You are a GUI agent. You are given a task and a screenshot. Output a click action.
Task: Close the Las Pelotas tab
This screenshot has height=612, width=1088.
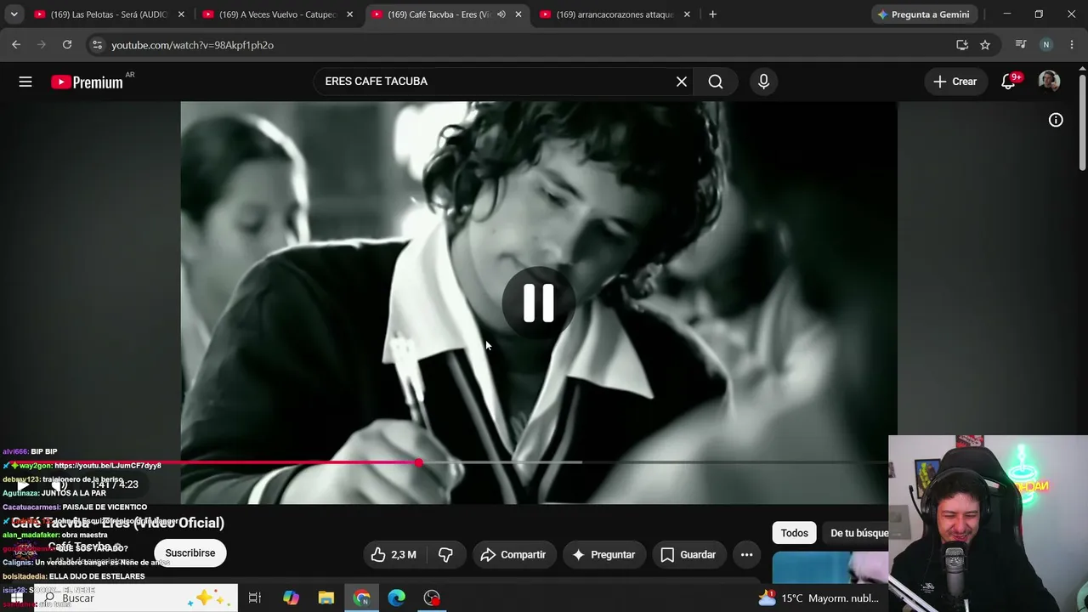coord(181,14)
